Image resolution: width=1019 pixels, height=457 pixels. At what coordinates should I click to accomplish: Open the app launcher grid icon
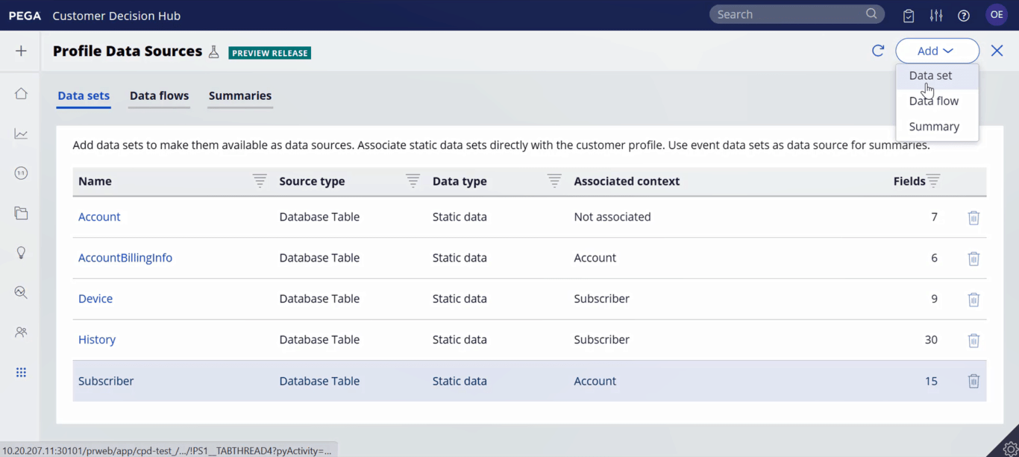pos(20,372)
